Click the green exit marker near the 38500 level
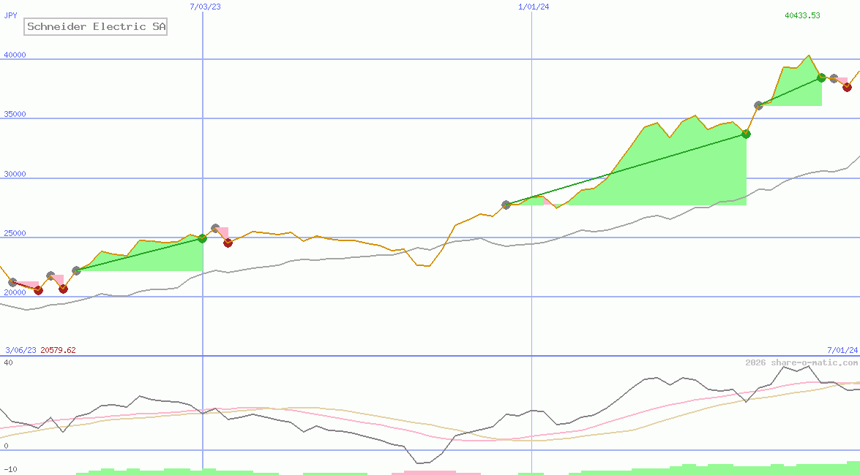Screen dimensions: 860x475 coord(821,77)
